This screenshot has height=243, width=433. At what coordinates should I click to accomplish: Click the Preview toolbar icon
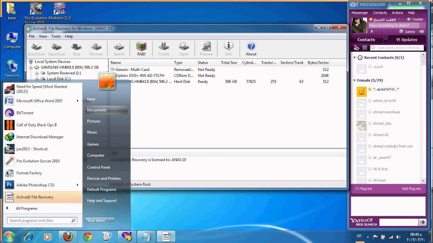pyautogui.click(x=206, y=49)
